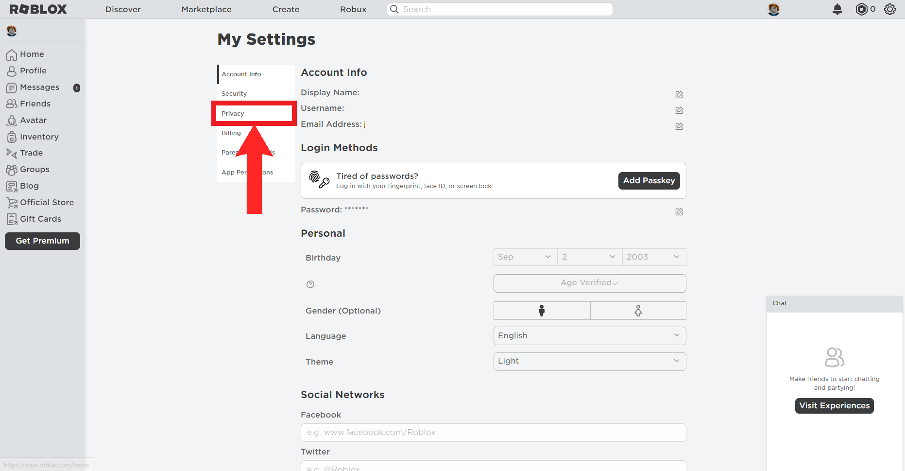Screen dimensions: 905x471
Task: Change the Theme dropdown
Action: coord(589,361)
